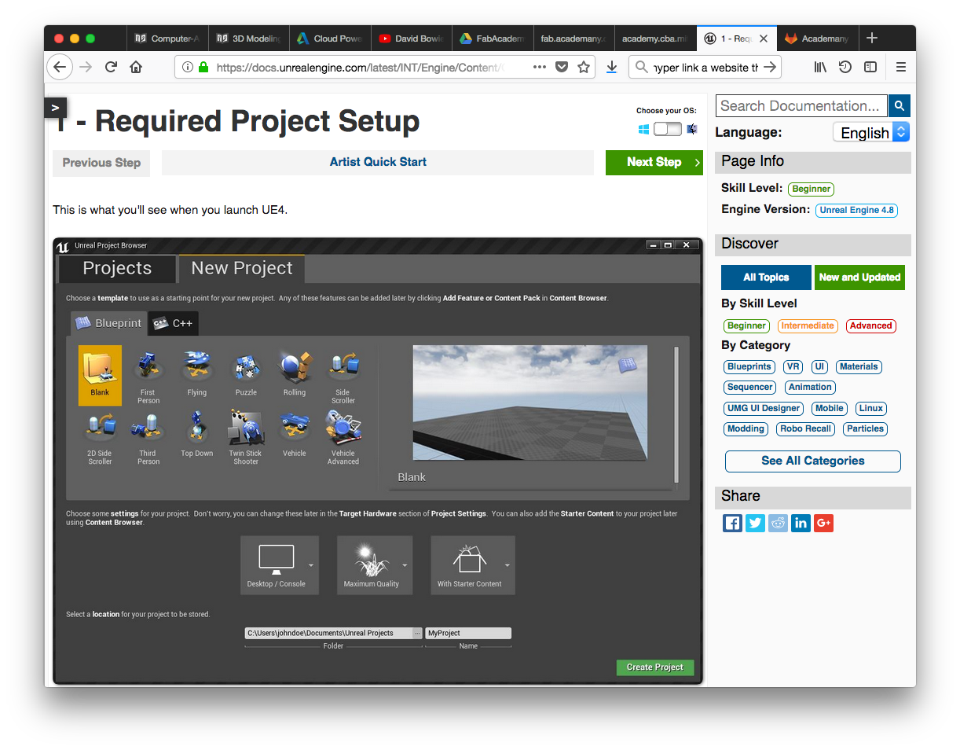960x750 pixels.
Task: Open page actions ellipsis in address bar
Action: tap(540, 67)
